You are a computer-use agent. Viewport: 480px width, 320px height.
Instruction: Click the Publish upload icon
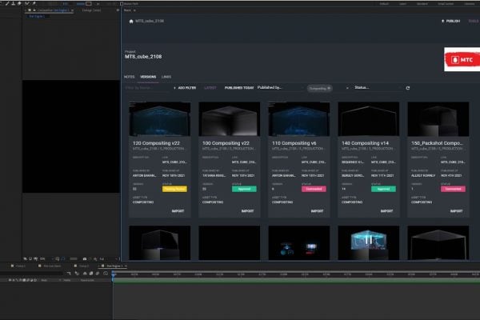coord(442,21)
